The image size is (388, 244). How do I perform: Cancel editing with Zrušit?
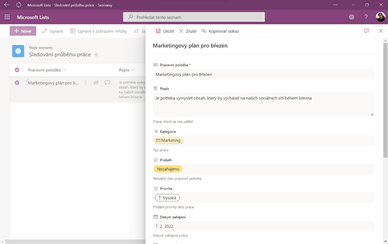[188, 31]
